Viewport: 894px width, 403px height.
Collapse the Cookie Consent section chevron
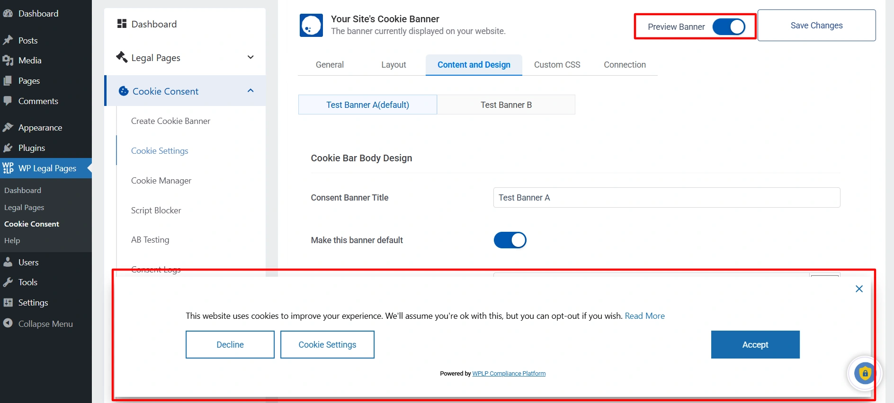point(250,91)
